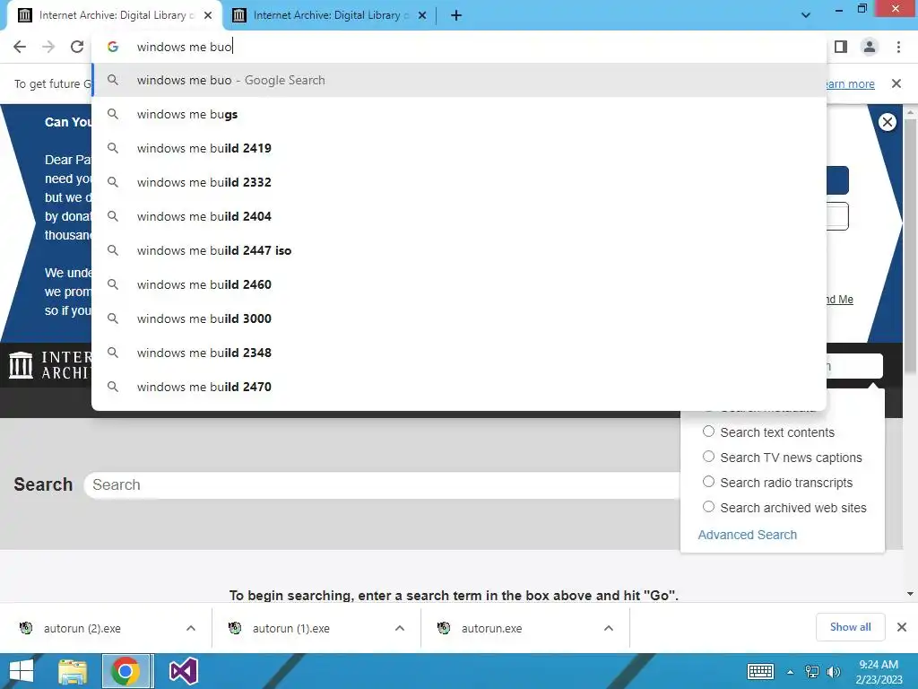Open File Explorer from taskbar
The height and width of the screenshot is (689, 918).
click(73, 671)
